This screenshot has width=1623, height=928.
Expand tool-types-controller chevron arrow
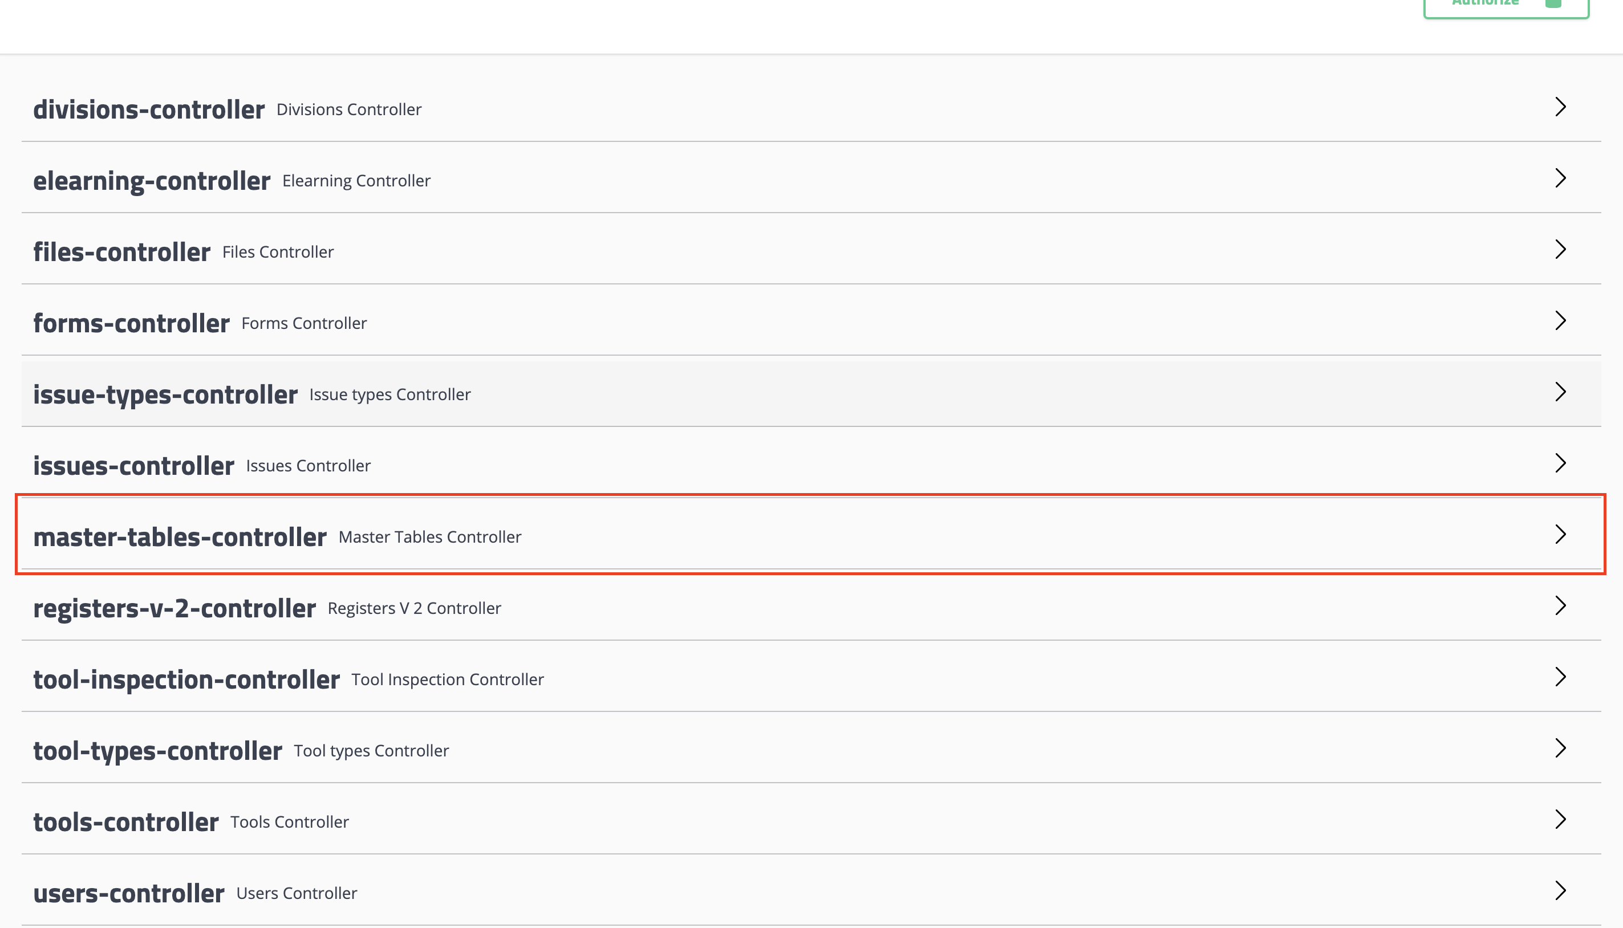(1560, 748)
